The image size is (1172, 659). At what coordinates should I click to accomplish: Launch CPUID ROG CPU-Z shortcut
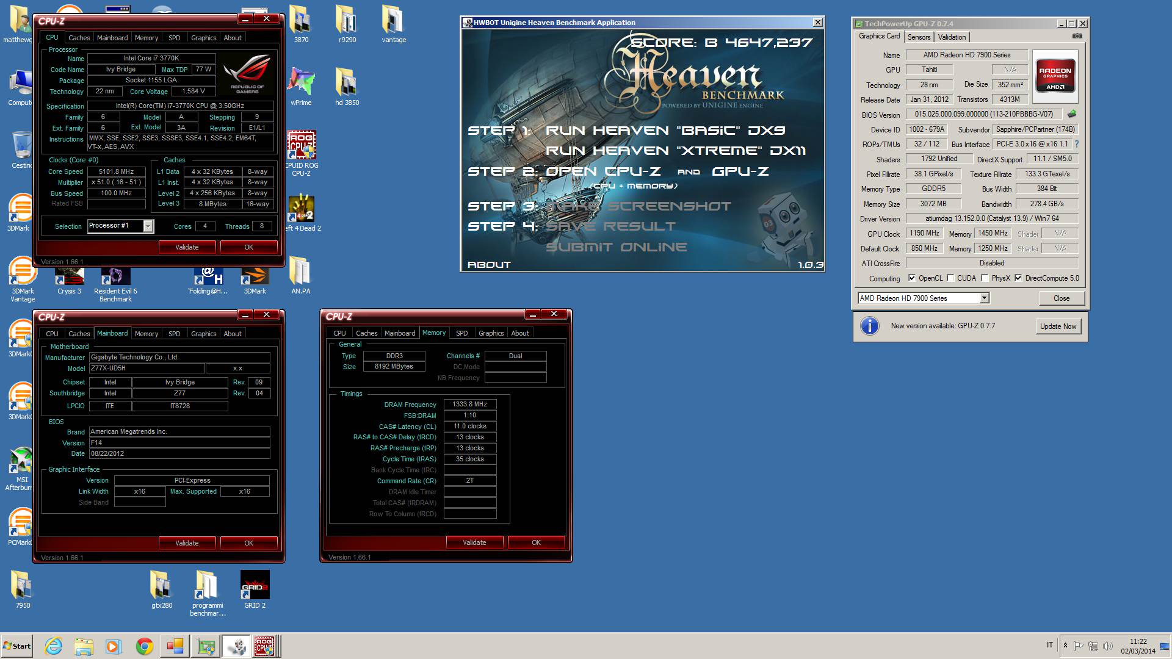point(301,153)
